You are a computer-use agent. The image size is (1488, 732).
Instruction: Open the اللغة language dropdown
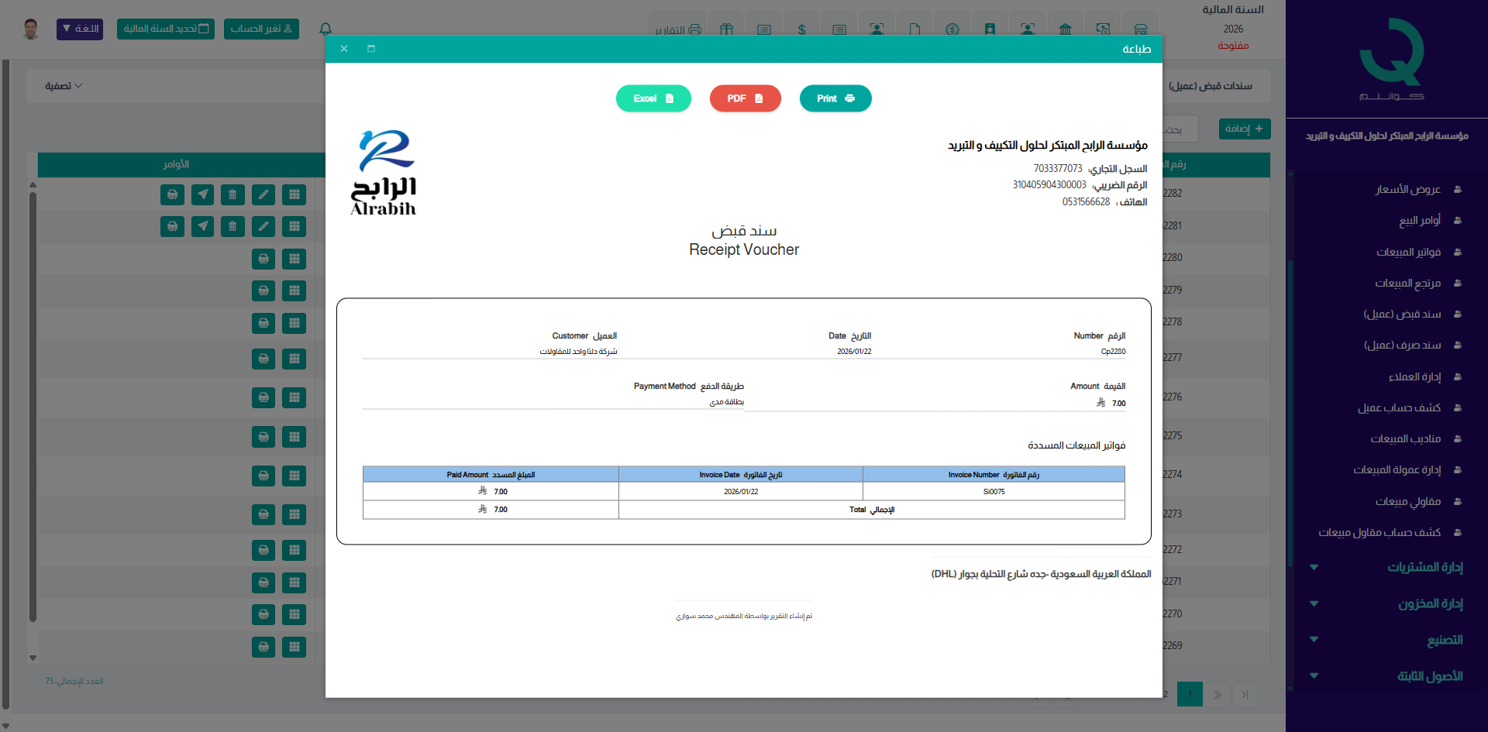(80, 29)
